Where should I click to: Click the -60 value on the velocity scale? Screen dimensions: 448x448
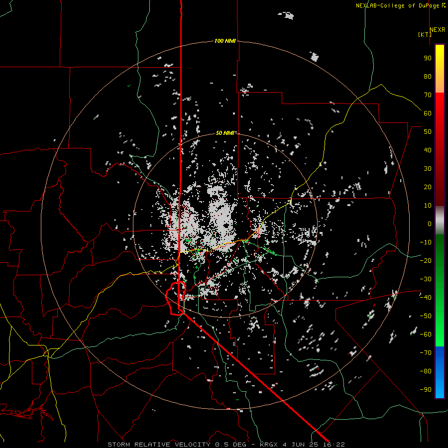[x=426, y=335]
